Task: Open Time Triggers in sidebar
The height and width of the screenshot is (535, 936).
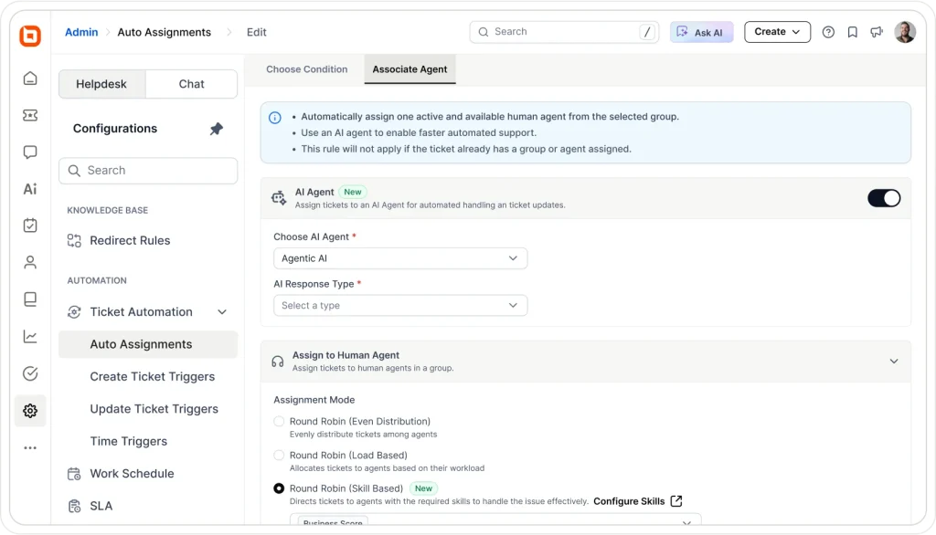Action: (x=128, y=441)
